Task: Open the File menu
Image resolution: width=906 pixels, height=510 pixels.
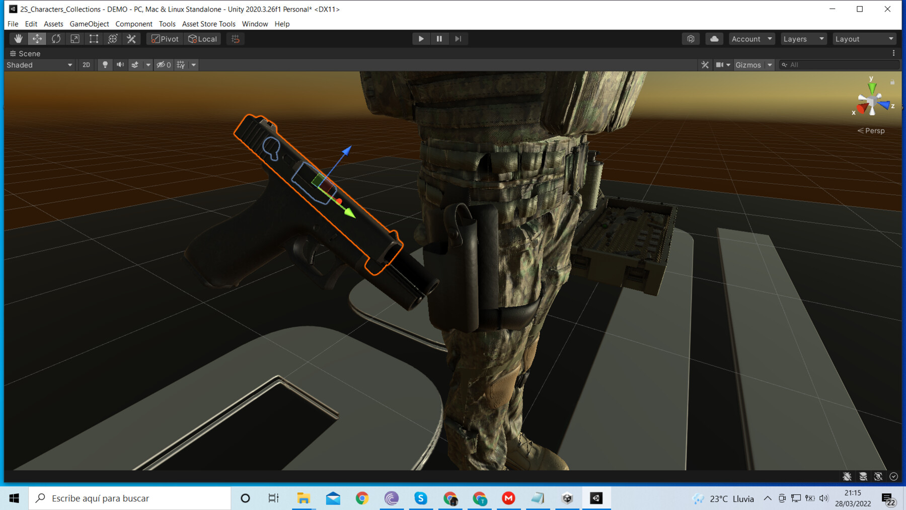Action: 13,24
